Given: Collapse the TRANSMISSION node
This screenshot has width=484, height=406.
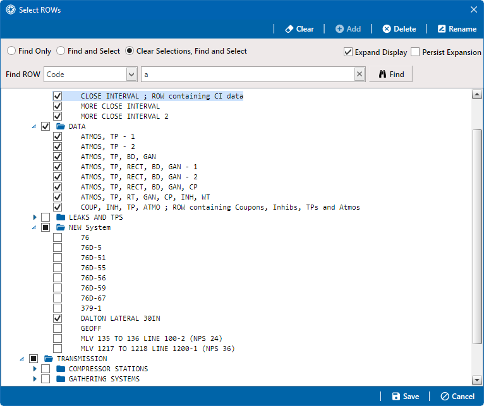Looking at the screenshot, I should click(22, 359).
